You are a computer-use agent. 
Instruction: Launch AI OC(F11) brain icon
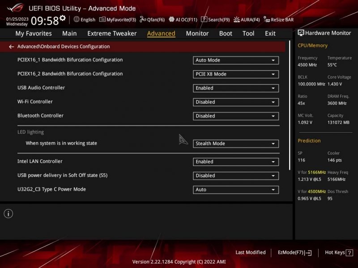171,19
